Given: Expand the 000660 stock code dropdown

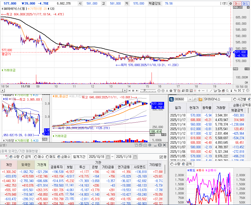Looking at the screenshot, I should [190, 99].
